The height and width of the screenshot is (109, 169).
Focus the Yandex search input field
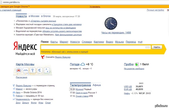[96, 47]
